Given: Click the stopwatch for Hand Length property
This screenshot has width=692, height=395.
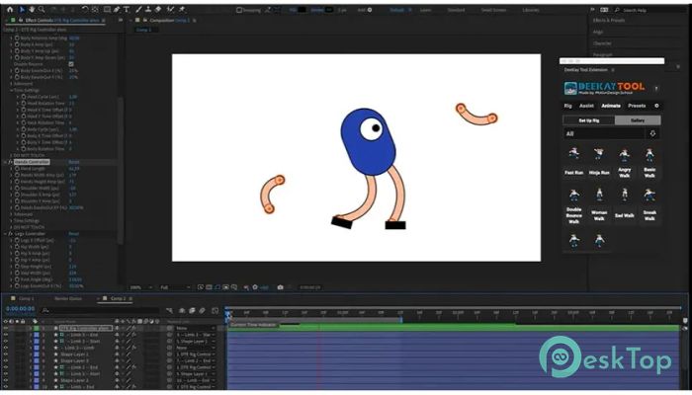Looking at the screenshot, I should [x=17, y=169].
